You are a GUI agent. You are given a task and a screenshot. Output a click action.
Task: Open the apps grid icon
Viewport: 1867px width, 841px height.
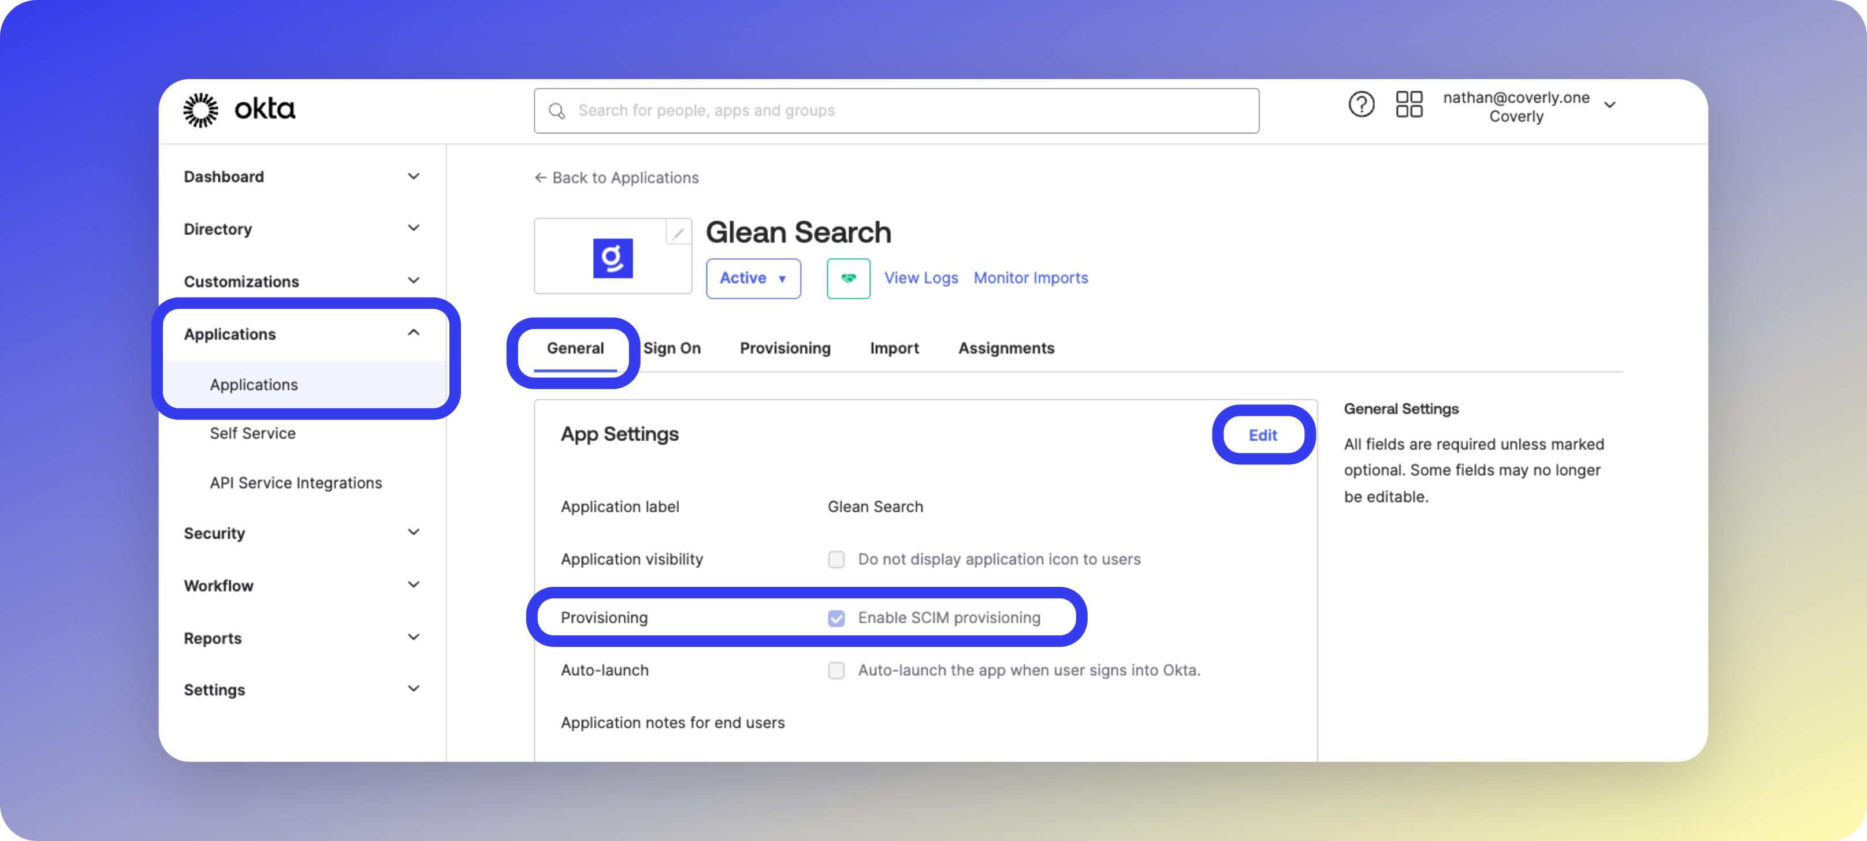tap(1409, 105)
